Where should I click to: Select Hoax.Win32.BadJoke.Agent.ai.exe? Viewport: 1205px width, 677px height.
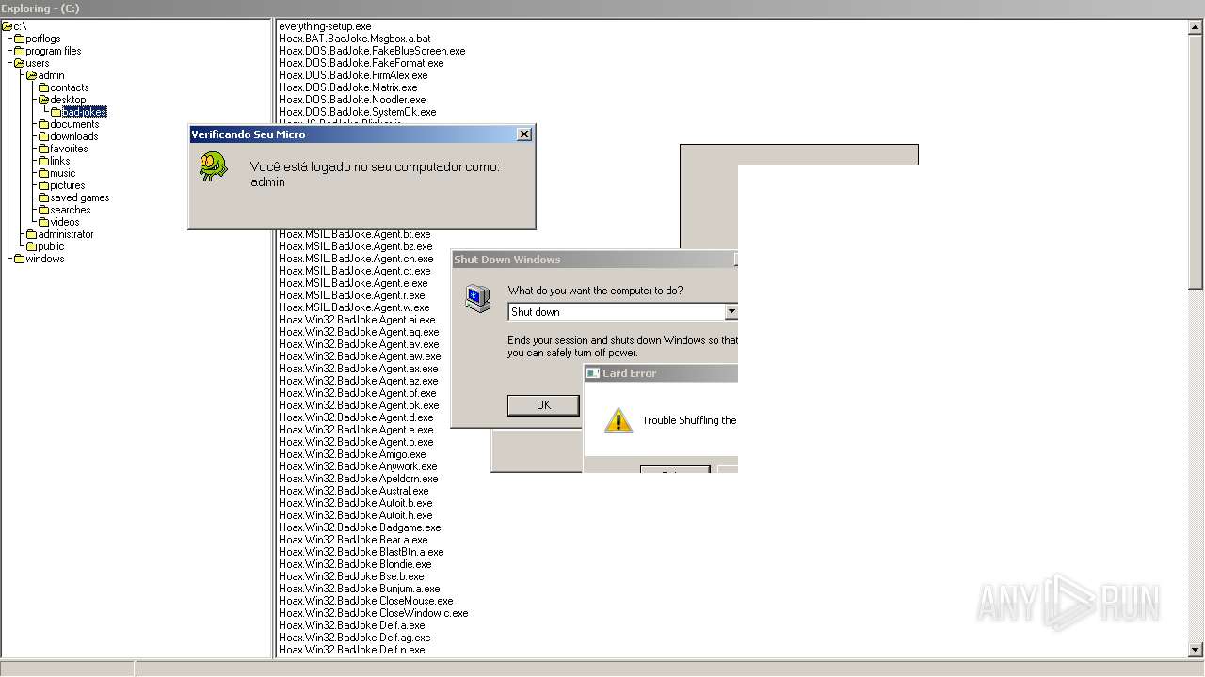pos(357,320)
